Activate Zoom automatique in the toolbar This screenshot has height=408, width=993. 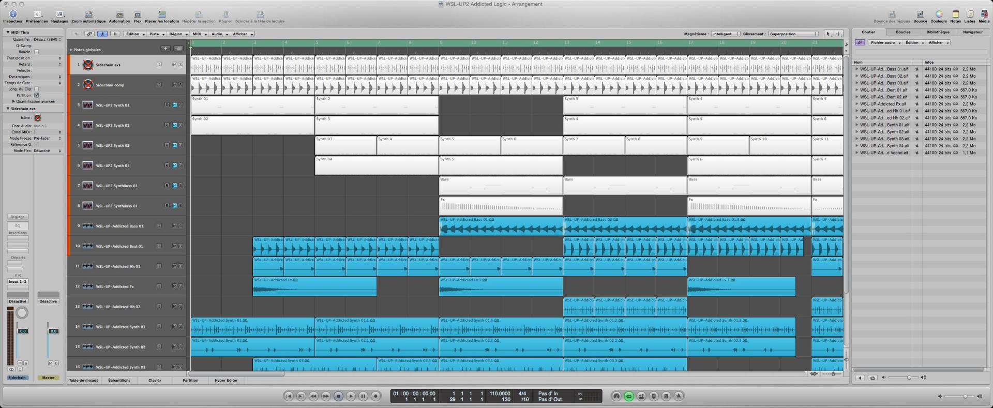click(x=88, y=14)
